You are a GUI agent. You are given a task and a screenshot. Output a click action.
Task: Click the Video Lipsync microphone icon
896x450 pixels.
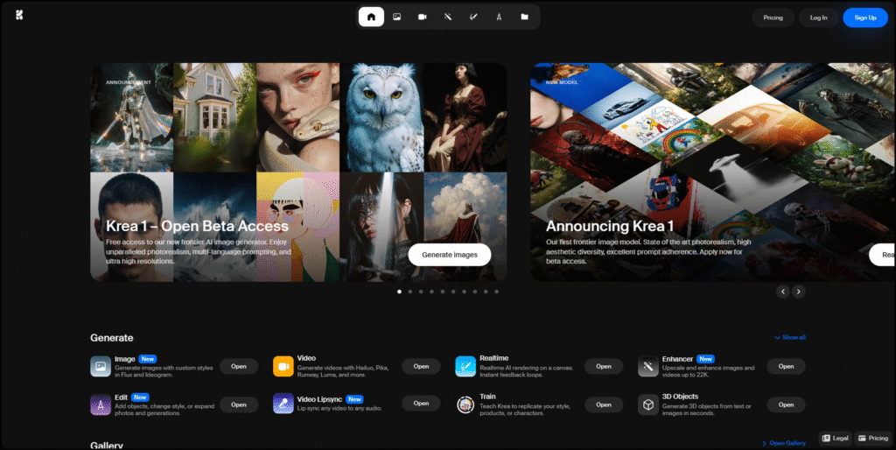[283, 404]
